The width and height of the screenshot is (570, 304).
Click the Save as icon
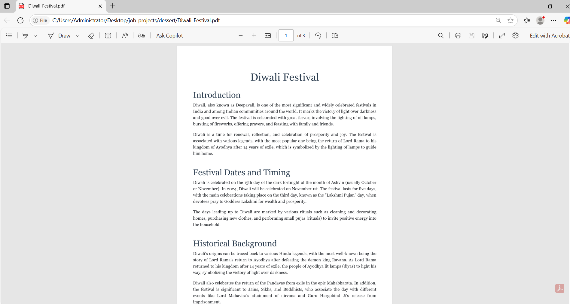point(485,35)
